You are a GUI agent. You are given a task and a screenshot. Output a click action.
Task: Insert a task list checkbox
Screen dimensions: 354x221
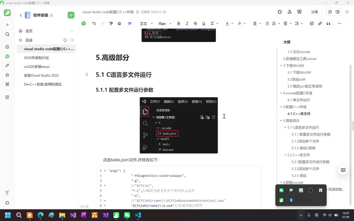pos(312,23)
